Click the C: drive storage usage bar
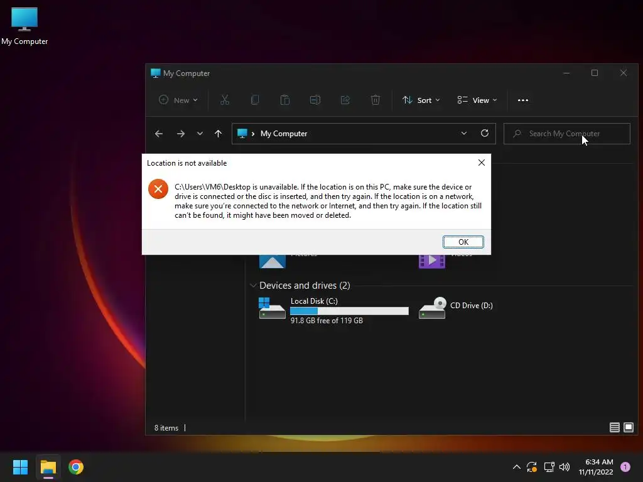 point(349,311)
